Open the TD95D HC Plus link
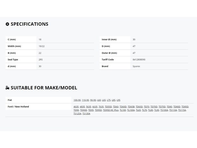Image resolution: width=197 pixels, height=148 pixels. (111, 110)
